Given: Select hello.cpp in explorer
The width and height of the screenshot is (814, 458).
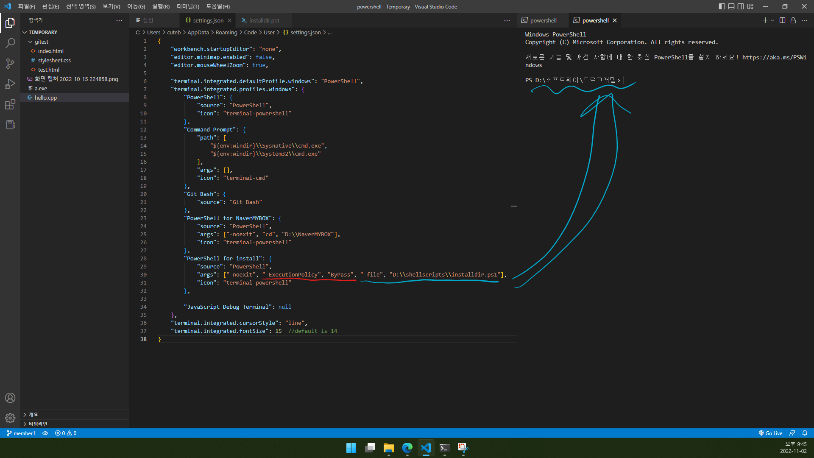Looking at the screenshot, I should (x=75, y=98).
